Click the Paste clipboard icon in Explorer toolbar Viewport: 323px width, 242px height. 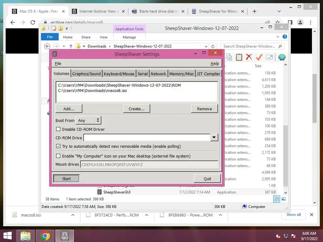pos(239,57)
